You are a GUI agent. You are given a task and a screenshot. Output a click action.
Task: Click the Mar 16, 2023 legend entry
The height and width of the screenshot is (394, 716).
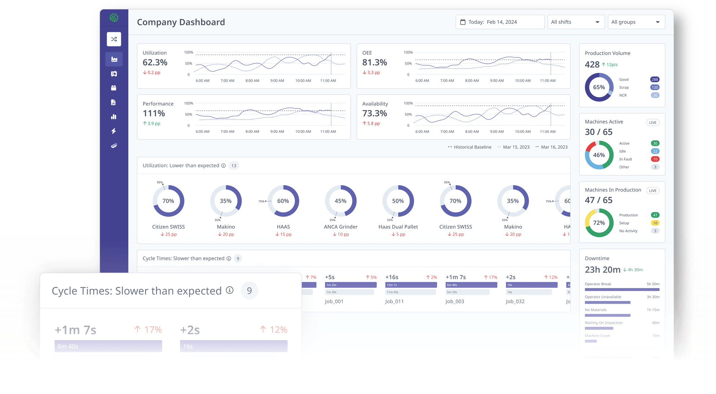(x=551, y=147)
